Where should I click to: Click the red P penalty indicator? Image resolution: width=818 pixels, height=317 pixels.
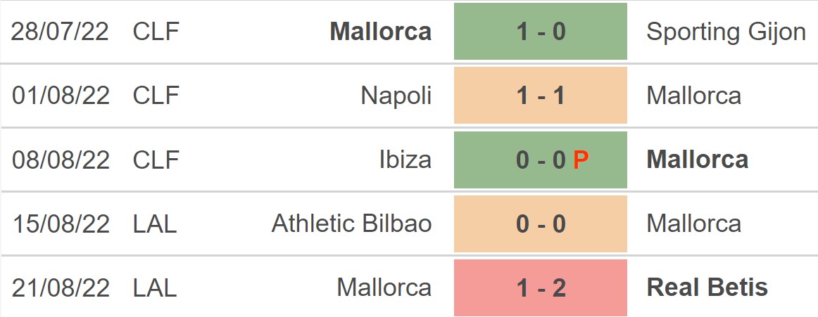click(x=580, y=160)
